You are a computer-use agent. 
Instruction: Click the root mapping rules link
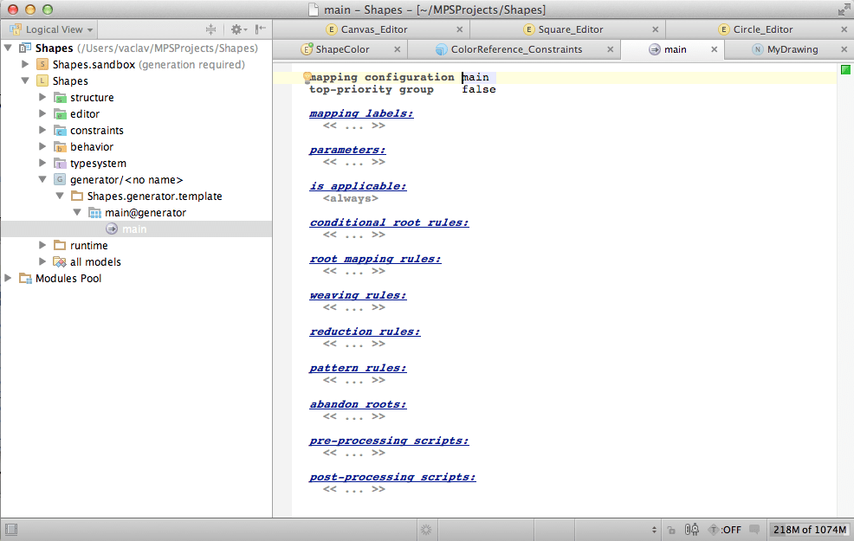click(375, 259)
